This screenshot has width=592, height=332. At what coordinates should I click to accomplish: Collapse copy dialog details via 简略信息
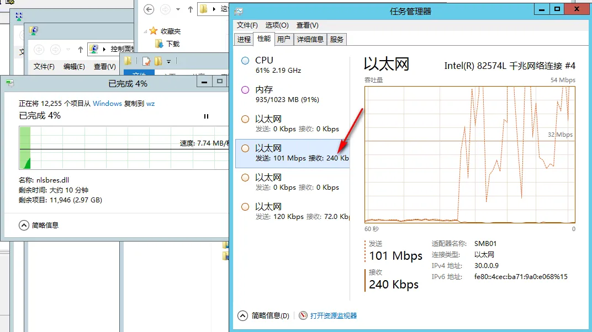tap(24, 226)
